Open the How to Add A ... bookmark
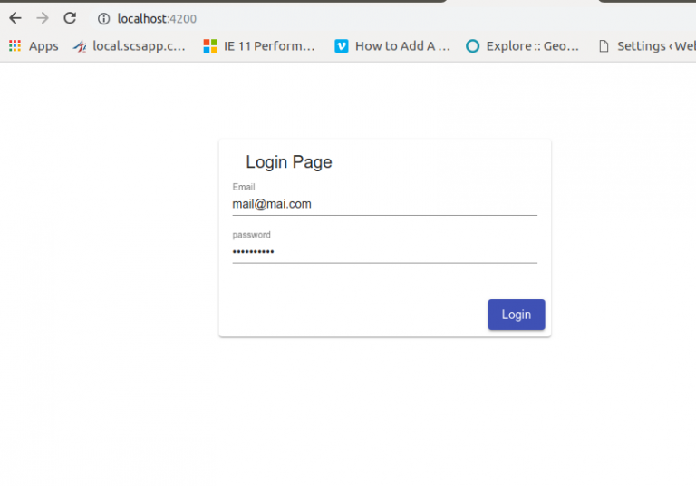The width and height of the screenshot is (696, 486). tap(402, 45)
